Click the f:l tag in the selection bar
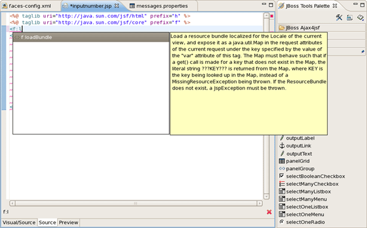 coord(6,212)
